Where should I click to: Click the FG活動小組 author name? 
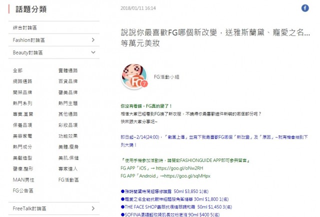click(x=166, y=76)
